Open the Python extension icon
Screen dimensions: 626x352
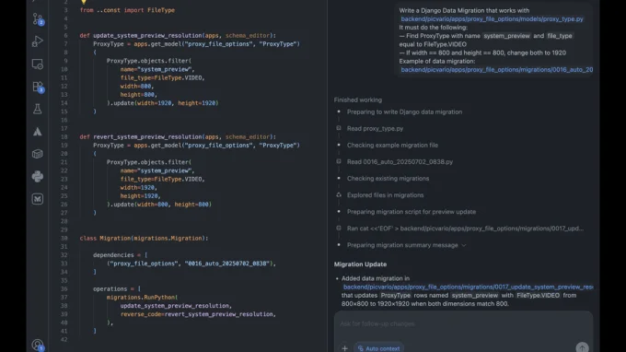[x=38, y=176]
